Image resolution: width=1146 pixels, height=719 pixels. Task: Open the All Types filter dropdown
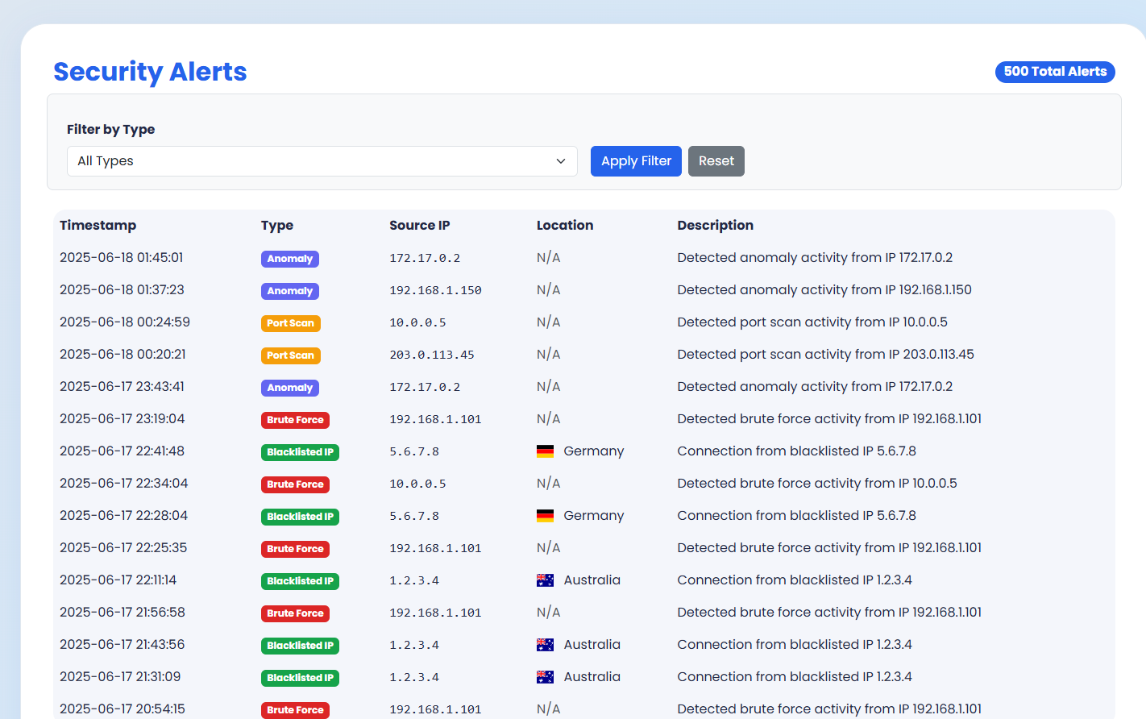[x=322, y=161]
